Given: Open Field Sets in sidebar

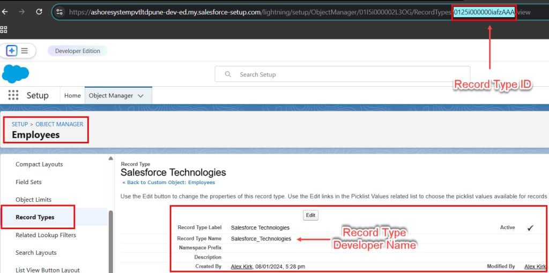Looking at the screenshot, I should pos(28,182).
